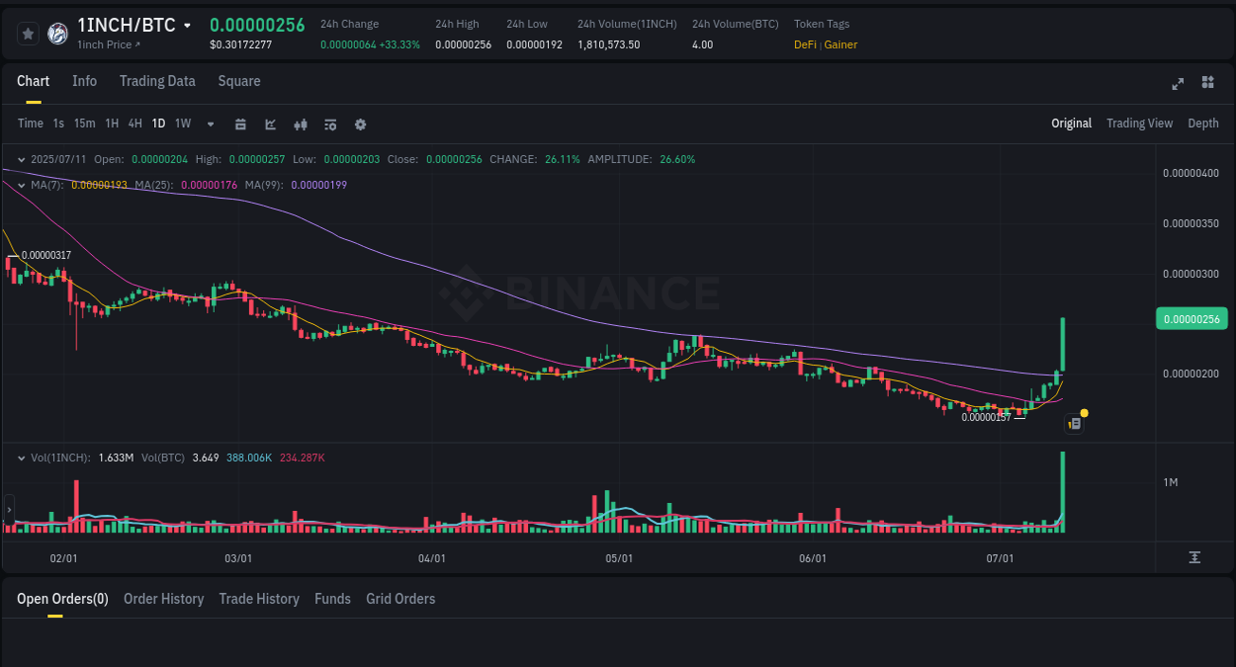
Task: Click the 0.00000157 low price marker
Action: (x=986, y=417)
